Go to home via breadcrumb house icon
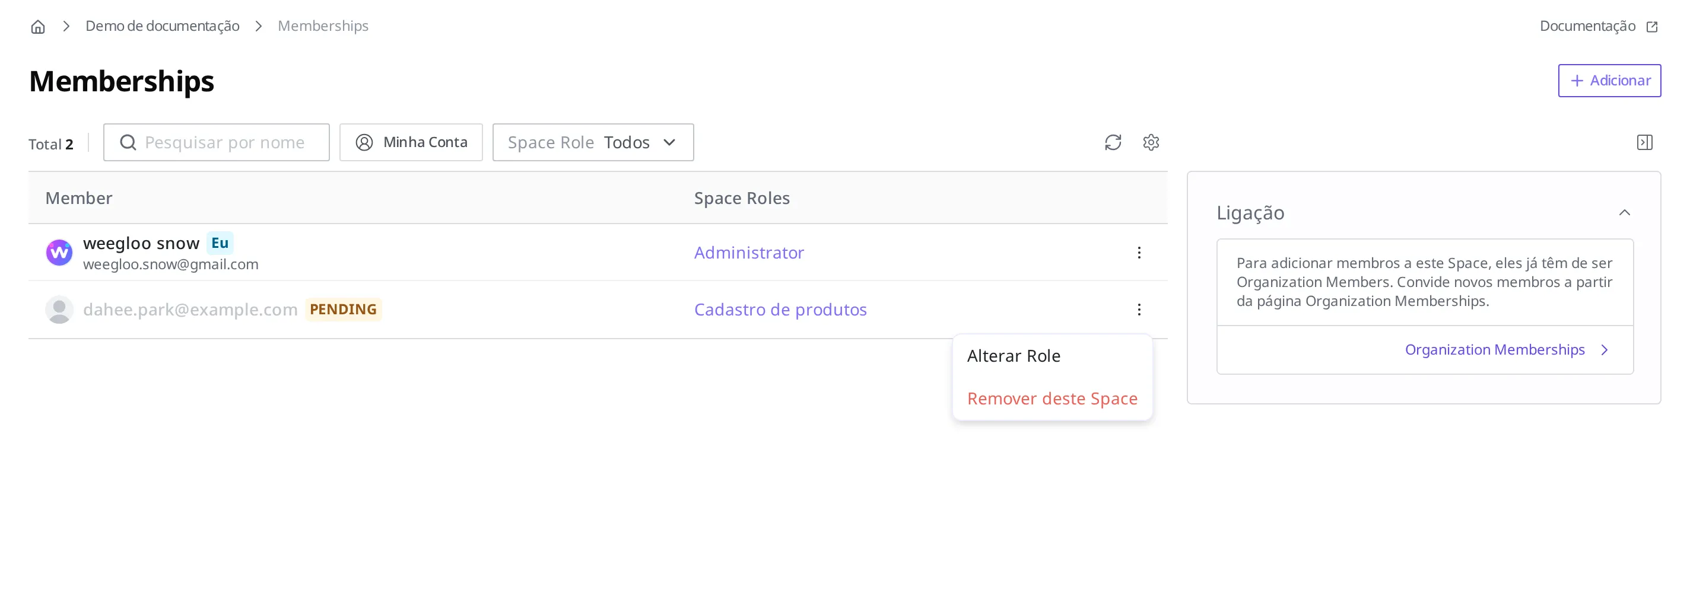 38,26
